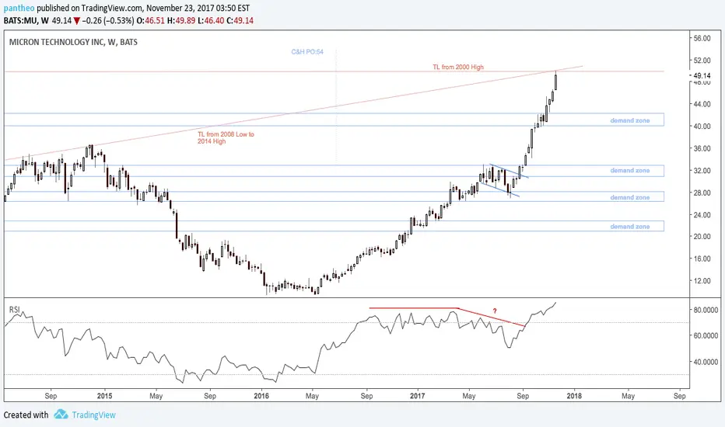Click the demand zone label near 32.00
The image size is (725, 427).
630,170
